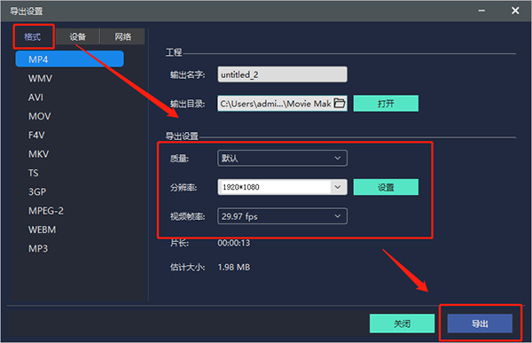Image resolution: width=532 pixels, height=343 pixels.
Task: Minimize the export settings dialog
Action: point(481,11)
